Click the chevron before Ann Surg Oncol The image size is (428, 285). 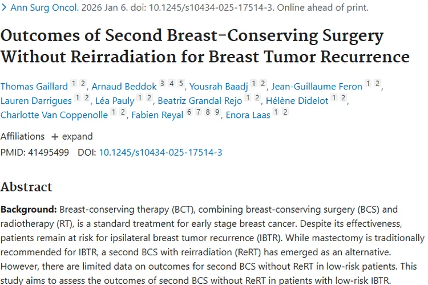coord(5,8)
